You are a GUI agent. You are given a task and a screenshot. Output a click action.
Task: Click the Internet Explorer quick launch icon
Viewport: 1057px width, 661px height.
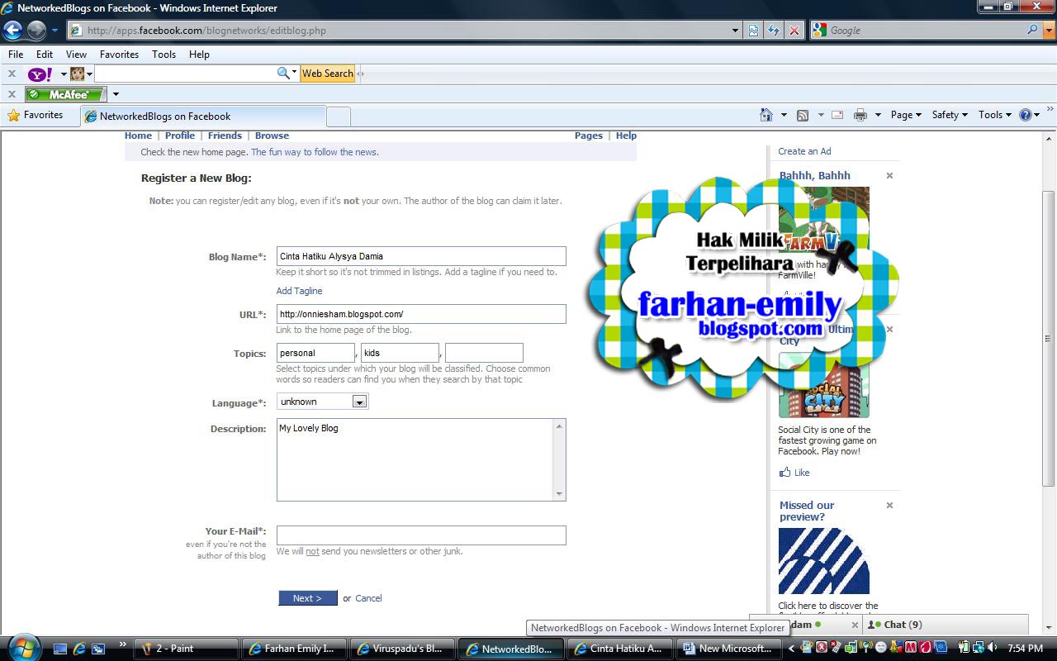pyautogui.click(x=79, y=649)
